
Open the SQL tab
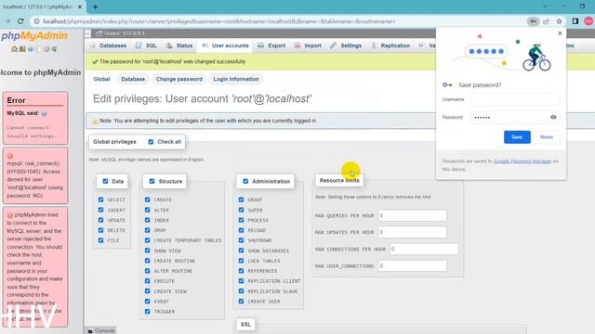click(146, 45)
